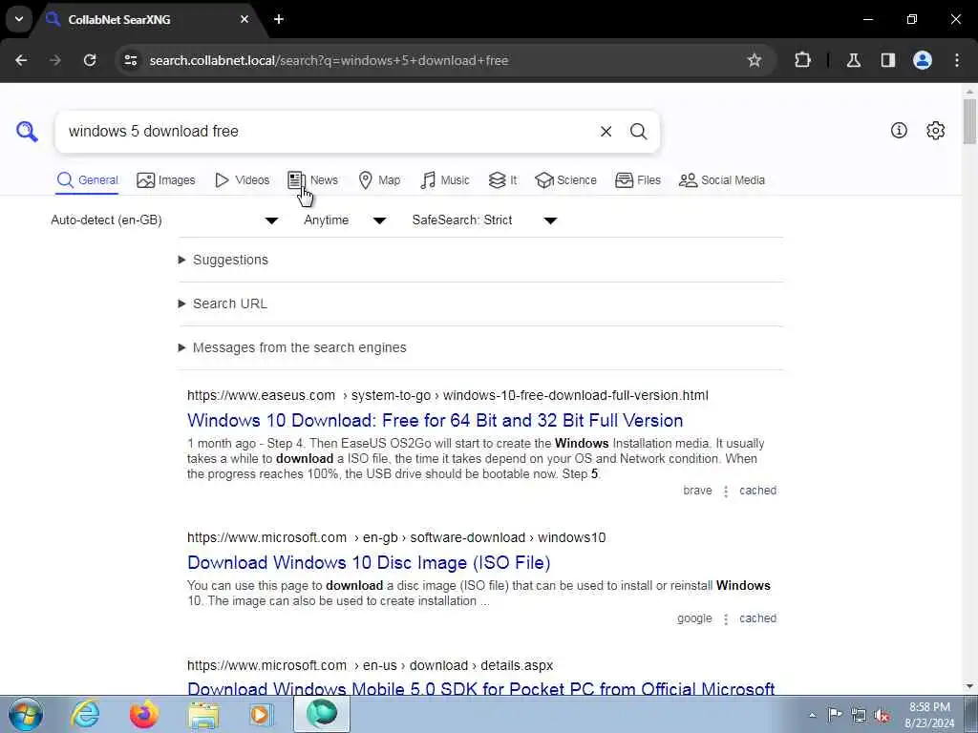The height and width of the screenshot is (733, 978).
Task: Toggle the browser side panel
Action: tap(888, 60)
